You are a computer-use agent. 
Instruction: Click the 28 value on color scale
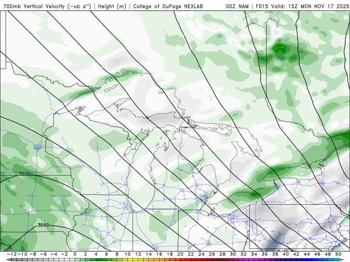[222, 254]
